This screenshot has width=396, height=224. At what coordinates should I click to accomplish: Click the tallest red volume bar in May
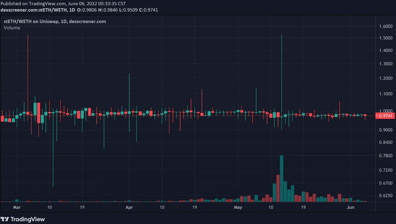(278, 188)
